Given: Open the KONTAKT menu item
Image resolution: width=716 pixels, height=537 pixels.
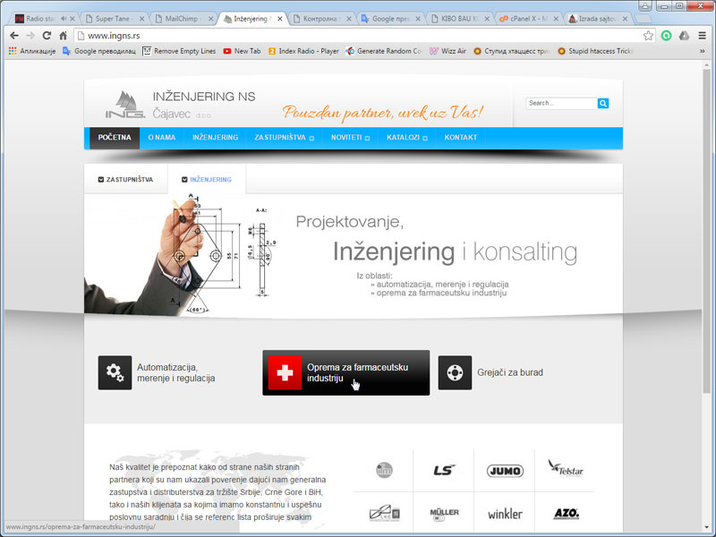Looking at the screenshot, I should coord(460,138).
